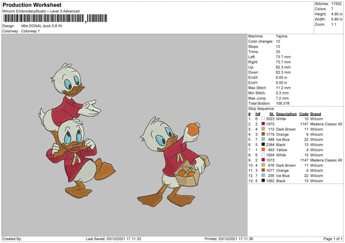The image size is (345, 243).
Task: Click the Created By label
Action: point(12,238)
